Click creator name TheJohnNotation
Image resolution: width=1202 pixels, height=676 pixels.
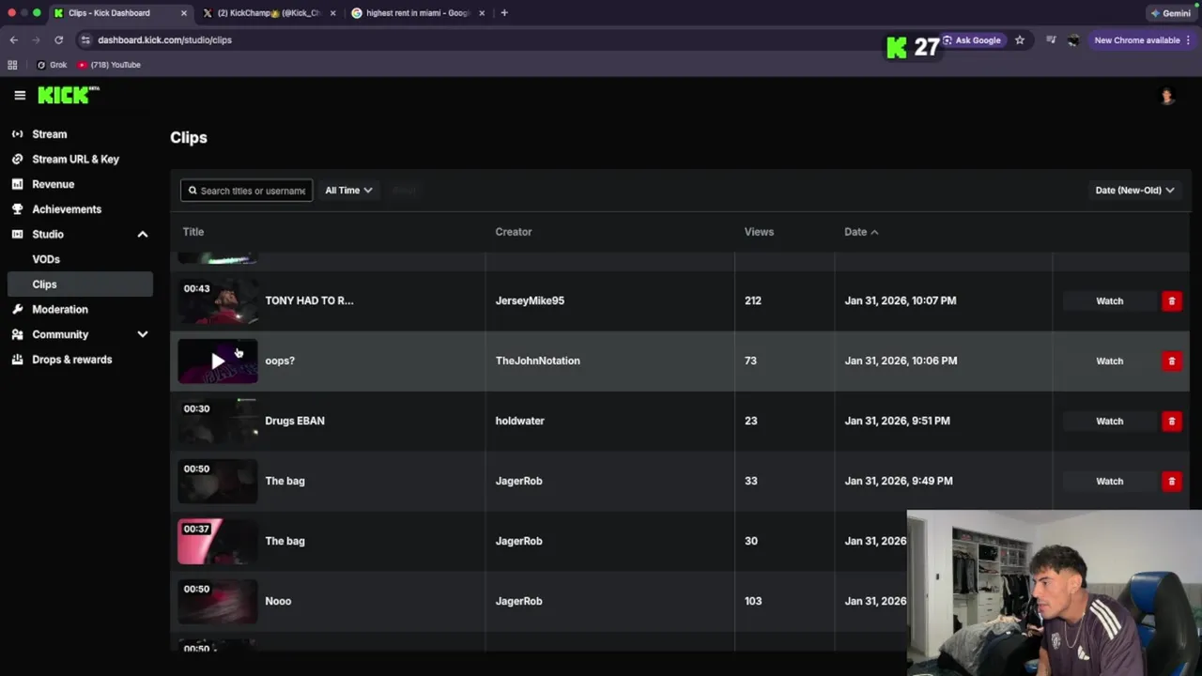[x=538, y=361]
